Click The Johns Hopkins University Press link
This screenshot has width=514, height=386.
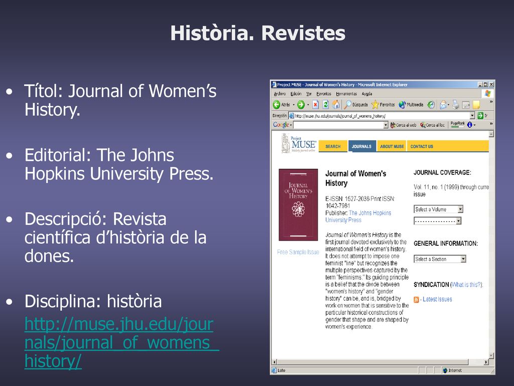click(x=358, y=217)
